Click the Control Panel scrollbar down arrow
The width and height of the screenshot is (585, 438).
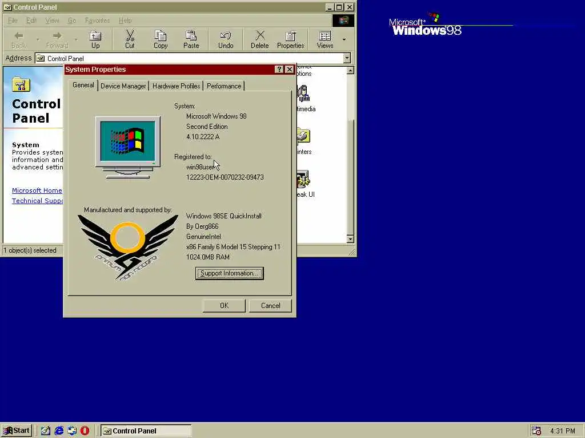[350, 239]
